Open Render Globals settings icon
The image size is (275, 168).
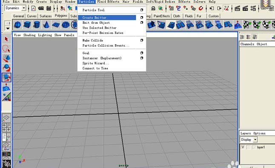253,8
